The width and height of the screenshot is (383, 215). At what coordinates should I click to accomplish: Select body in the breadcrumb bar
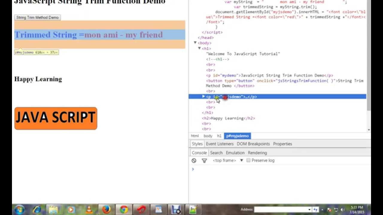[x=208, y=136]
